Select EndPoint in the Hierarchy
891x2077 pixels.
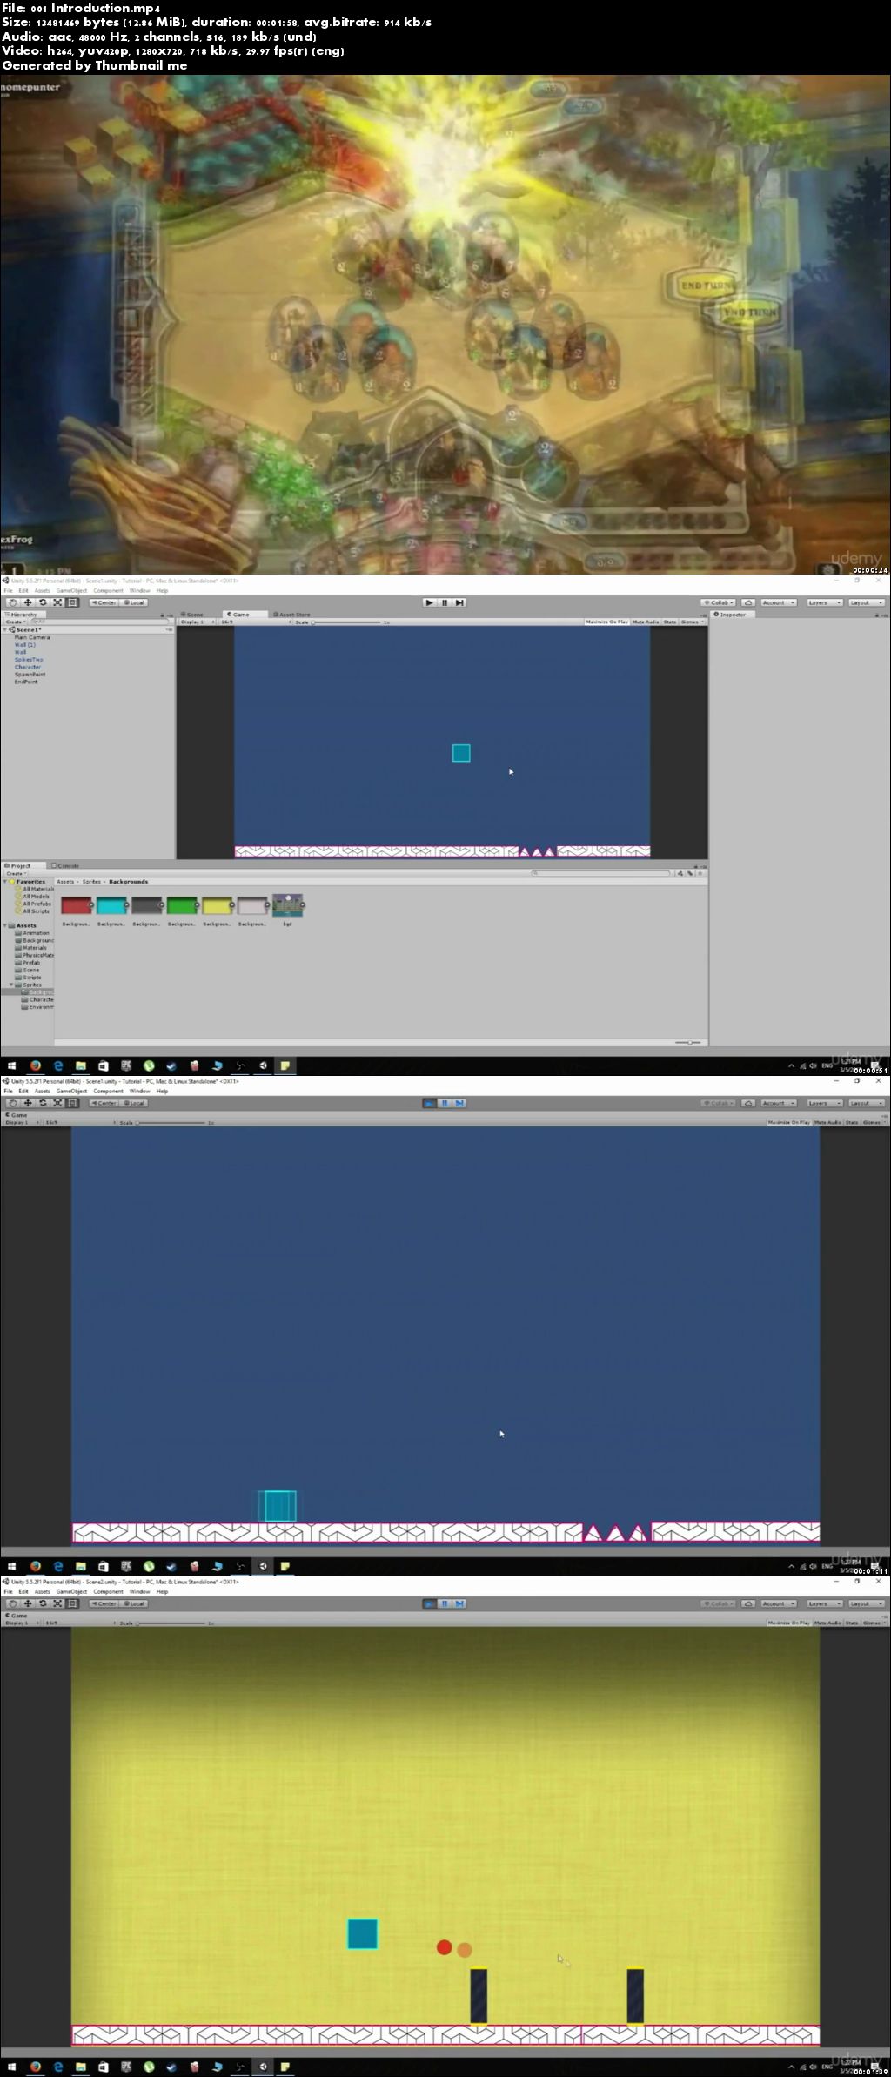click(26, 682)
